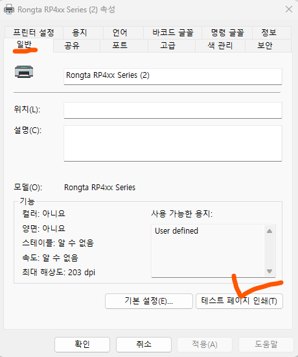
Task: Click the model text Rongta RP4xx Series
Action: click(x=100, y=188)
